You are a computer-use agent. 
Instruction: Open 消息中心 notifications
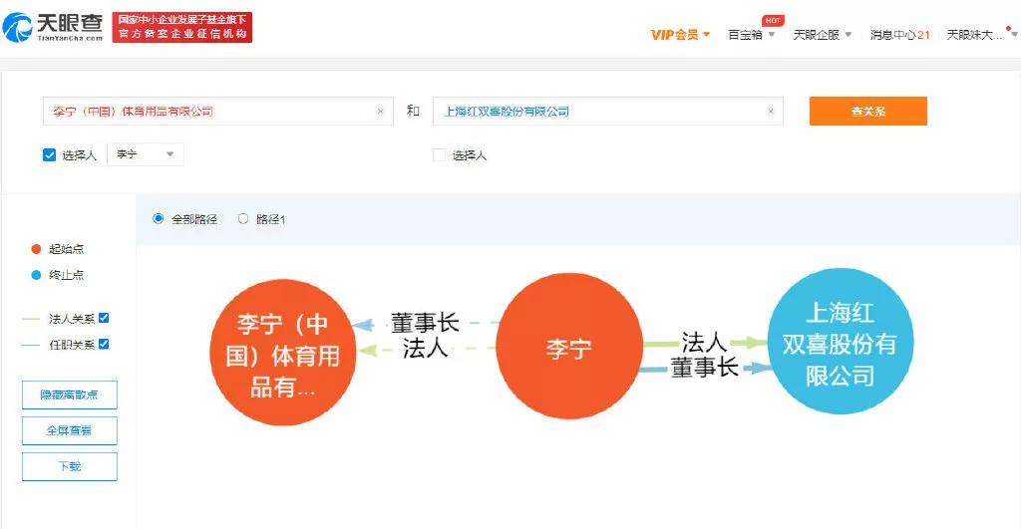(x=900, y=35)
